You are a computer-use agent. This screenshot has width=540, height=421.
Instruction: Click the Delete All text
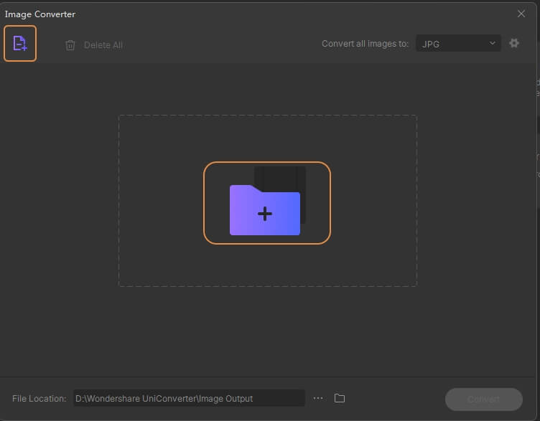click(103, 45)
